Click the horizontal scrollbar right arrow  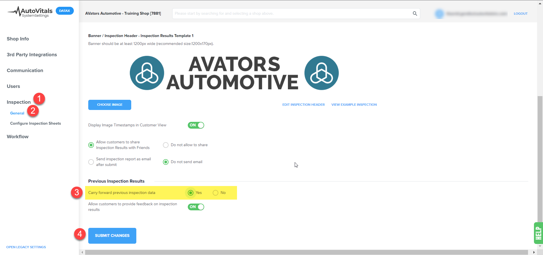pyautogui.click(x=534, y=252)
